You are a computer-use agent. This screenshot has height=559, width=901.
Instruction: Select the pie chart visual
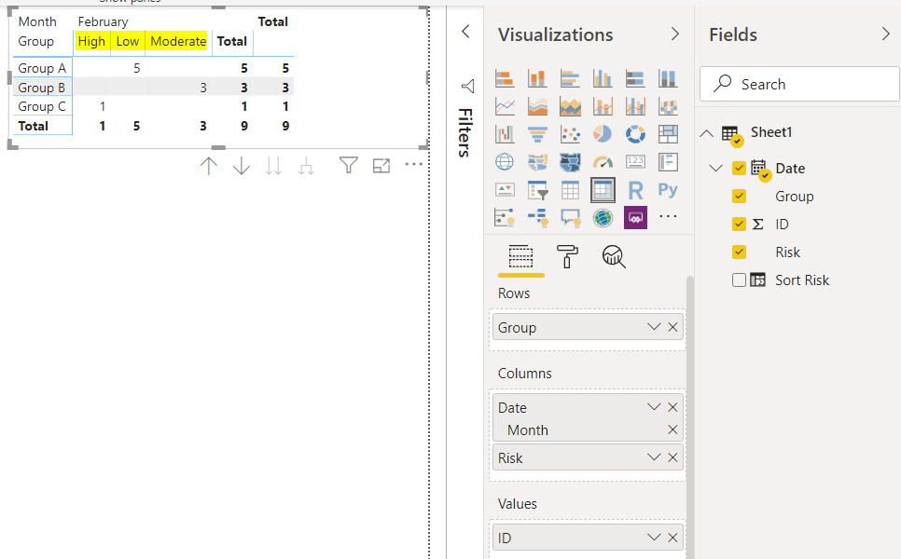(603, 134)
